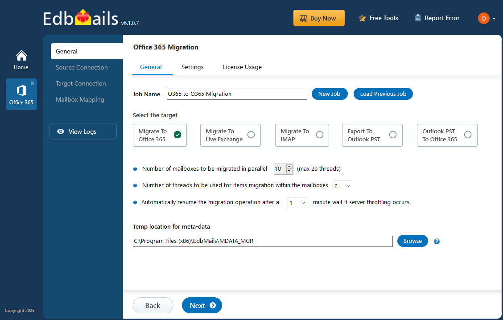Click the EdbMails logo
The height and width of the screenshot is (320, 503).
(79, 16)
